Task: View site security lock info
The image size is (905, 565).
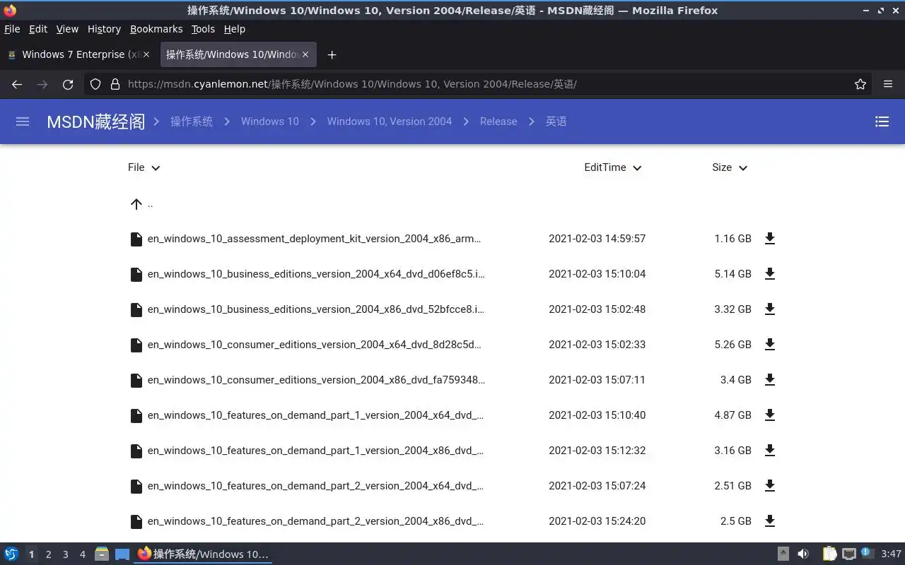Action: (115, 84)
